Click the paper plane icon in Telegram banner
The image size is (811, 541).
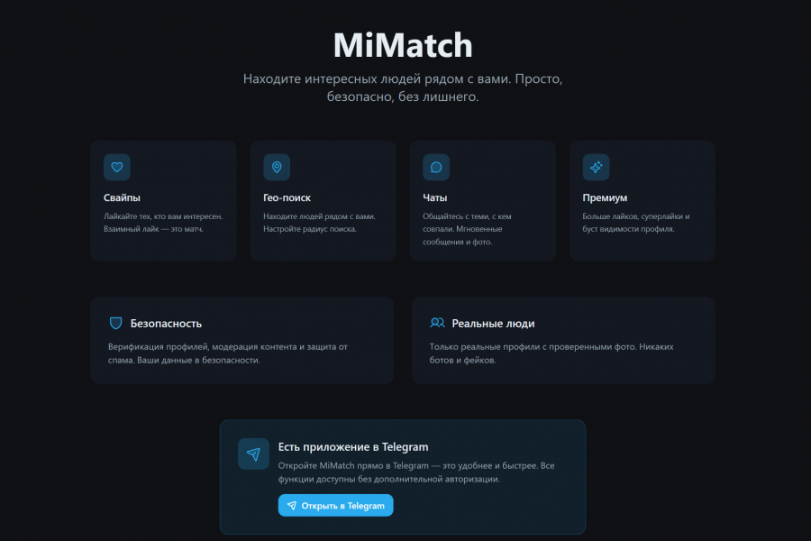coord(253,454)
